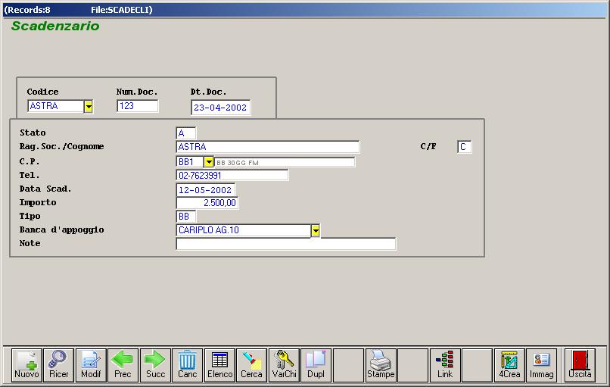Click the Codice label
Image resolution: width=610 pixels, height=387 pixels.
coord(43,92)
